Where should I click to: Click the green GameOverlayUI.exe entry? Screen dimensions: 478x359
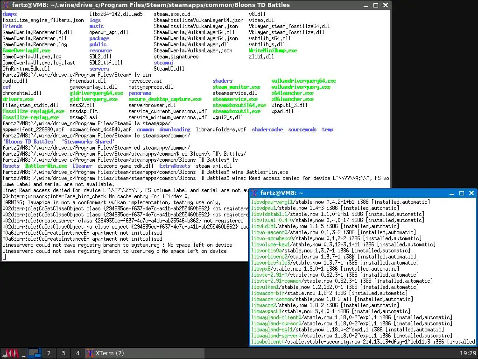[27, 50]
